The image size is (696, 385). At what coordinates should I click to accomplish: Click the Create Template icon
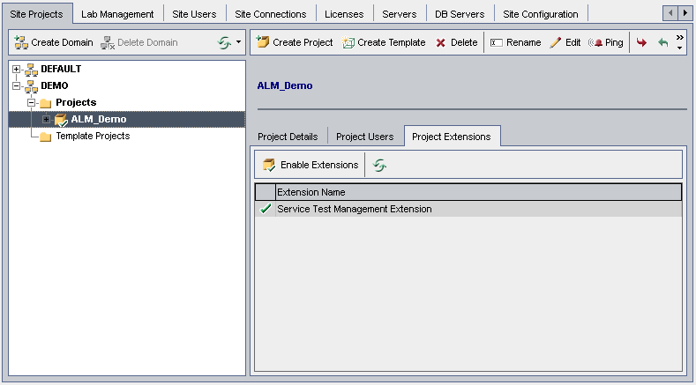tap(348, 42)
